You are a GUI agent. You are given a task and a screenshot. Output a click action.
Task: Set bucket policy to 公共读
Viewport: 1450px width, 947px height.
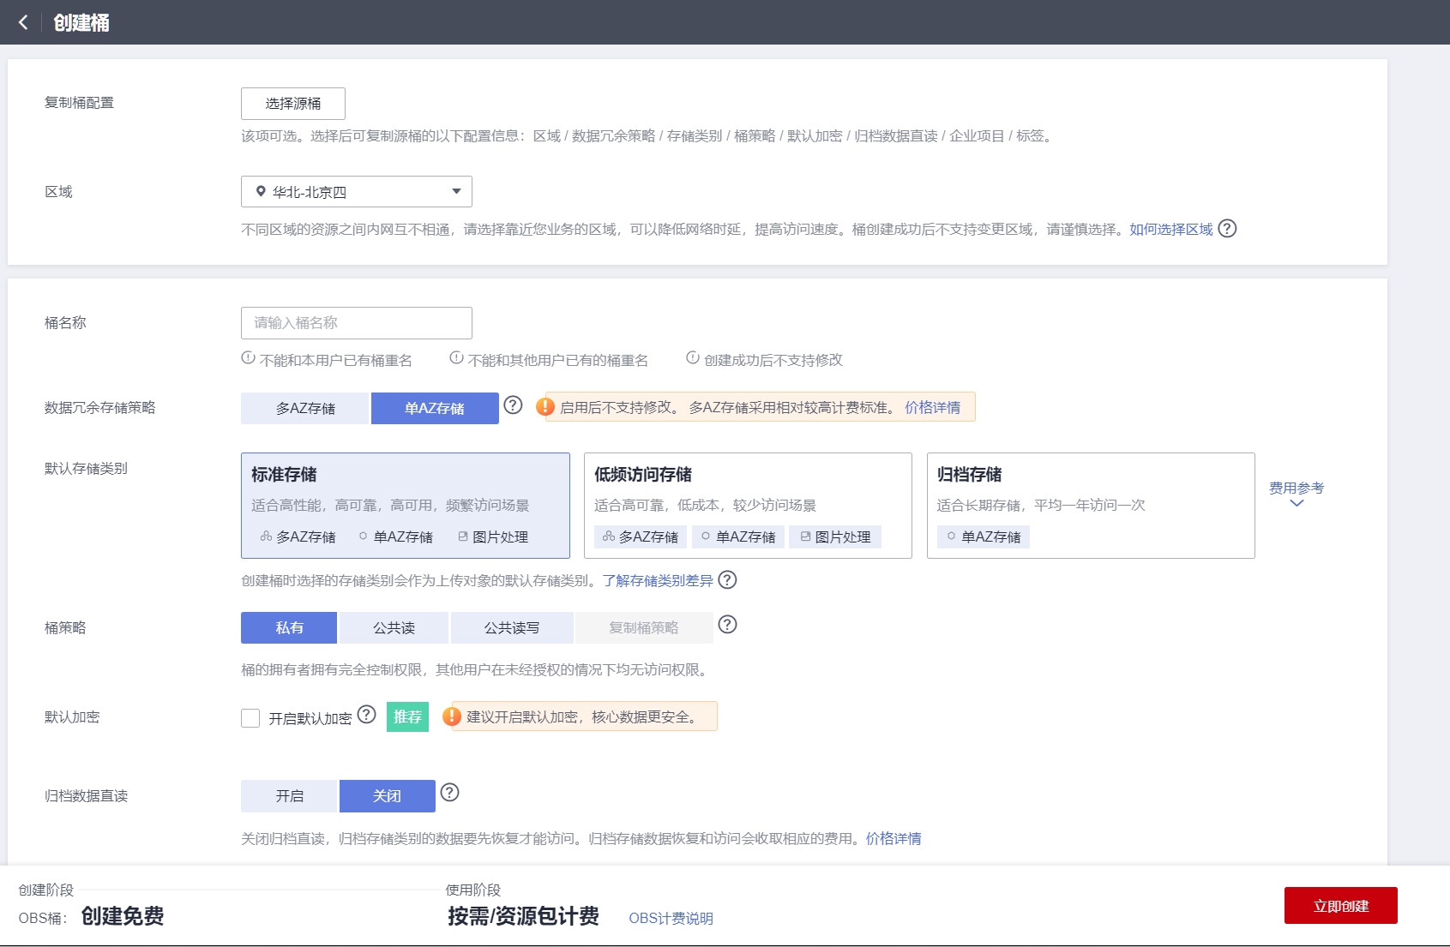[x=394, y=627]
